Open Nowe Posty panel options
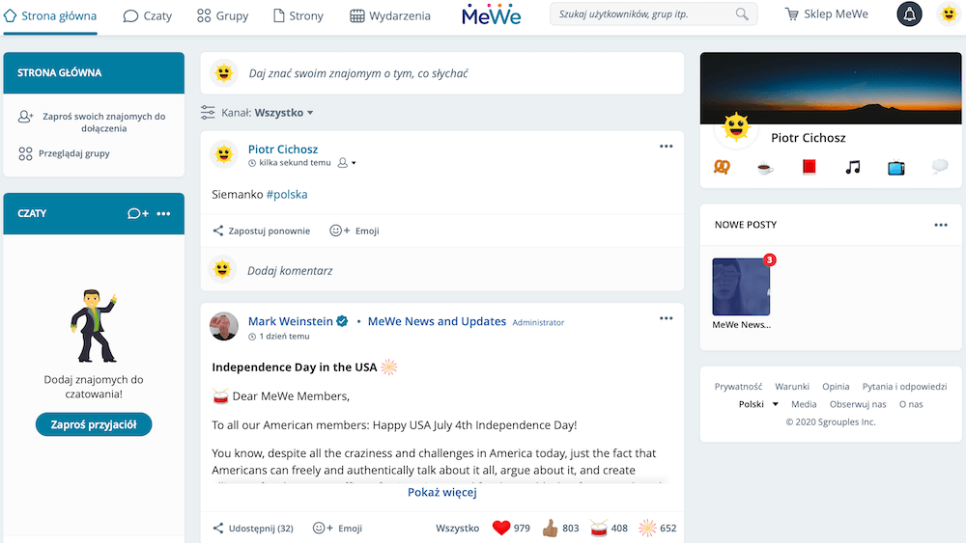This screenshot has width=966, height=543. [x=941, y=225]
